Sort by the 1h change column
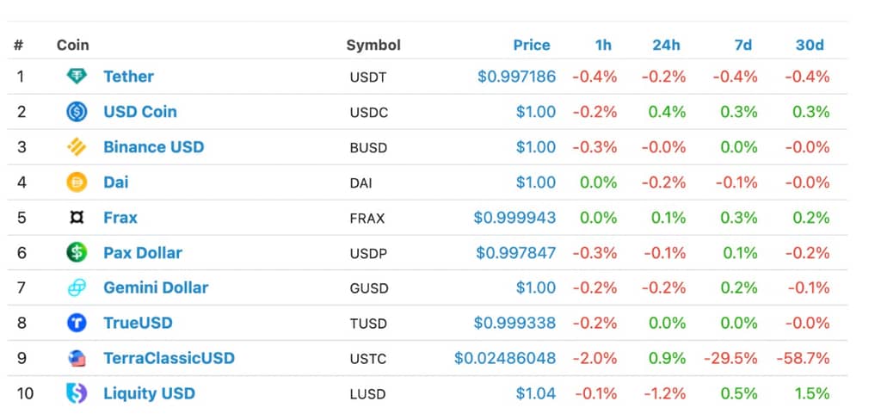 603,45
